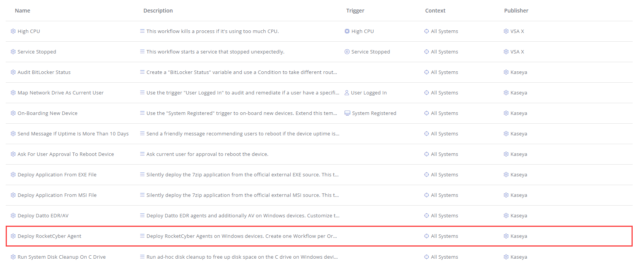The height and width of the screenshot is (275, 638).
Task: Click the User Logged In person icon
Action: 347,93
